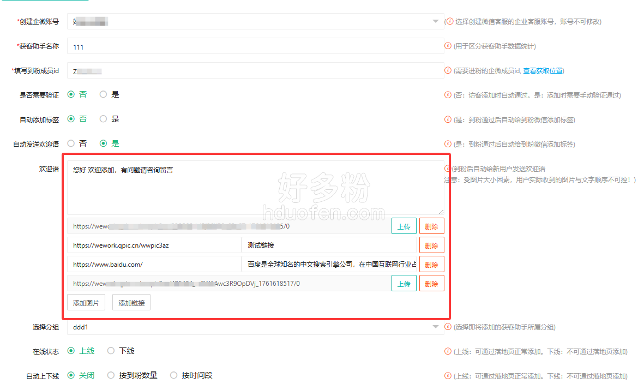The height and width of the screenshot is (390, 638).
Task: Click the 添加图片 button
Action: pos(86,303)
